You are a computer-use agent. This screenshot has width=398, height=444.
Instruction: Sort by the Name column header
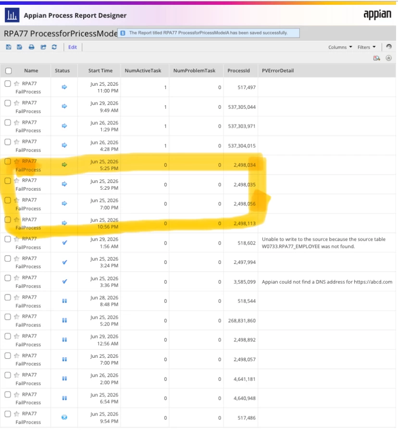pos(31,70)
